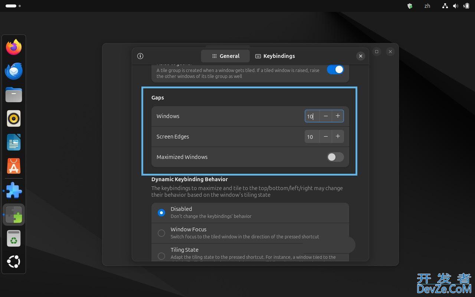Click the volume speaker icon
The image size is (475, 297).
(x=456, y=6)
